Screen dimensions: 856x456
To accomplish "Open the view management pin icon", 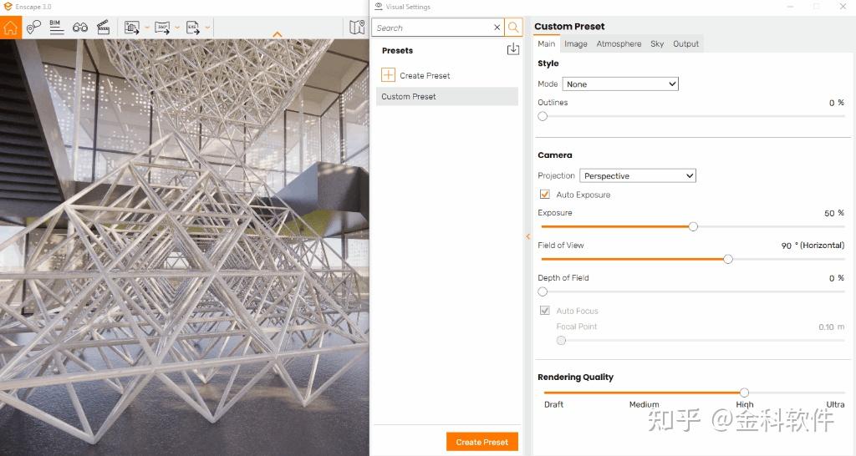I will (33, 27).
